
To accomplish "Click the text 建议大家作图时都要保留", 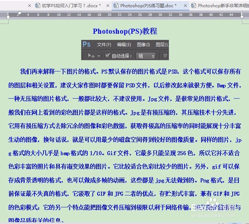I will tap(92, 85).
